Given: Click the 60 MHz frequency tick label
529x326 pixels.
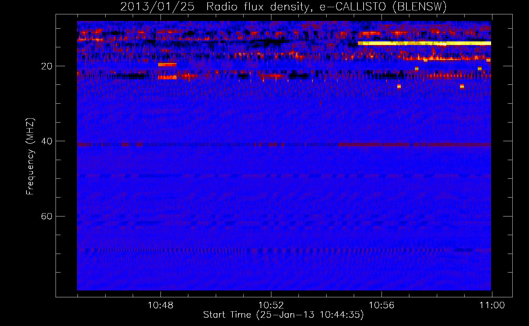Looking at the screenshot, I should point(47,216).
